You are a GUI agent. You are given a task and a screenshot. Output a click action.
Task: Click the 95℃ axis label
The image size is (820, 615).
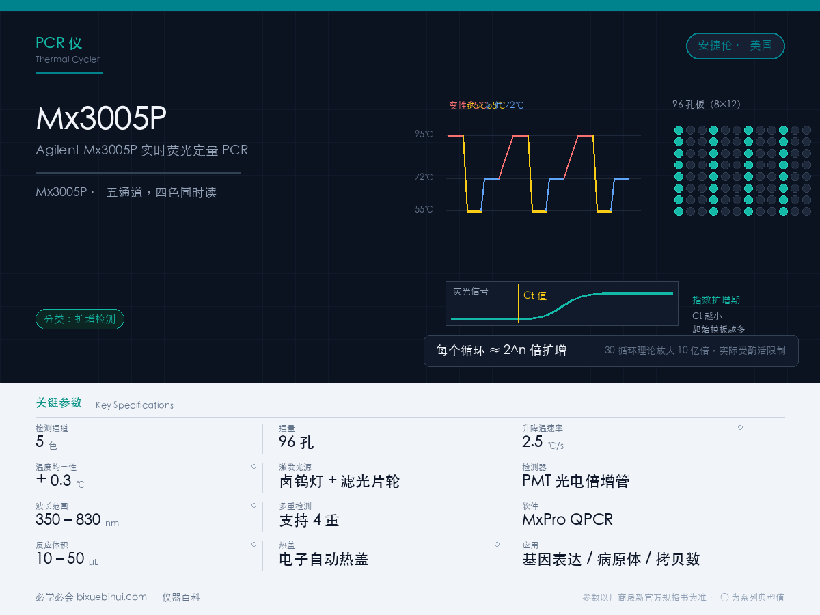tap(424, 135)
